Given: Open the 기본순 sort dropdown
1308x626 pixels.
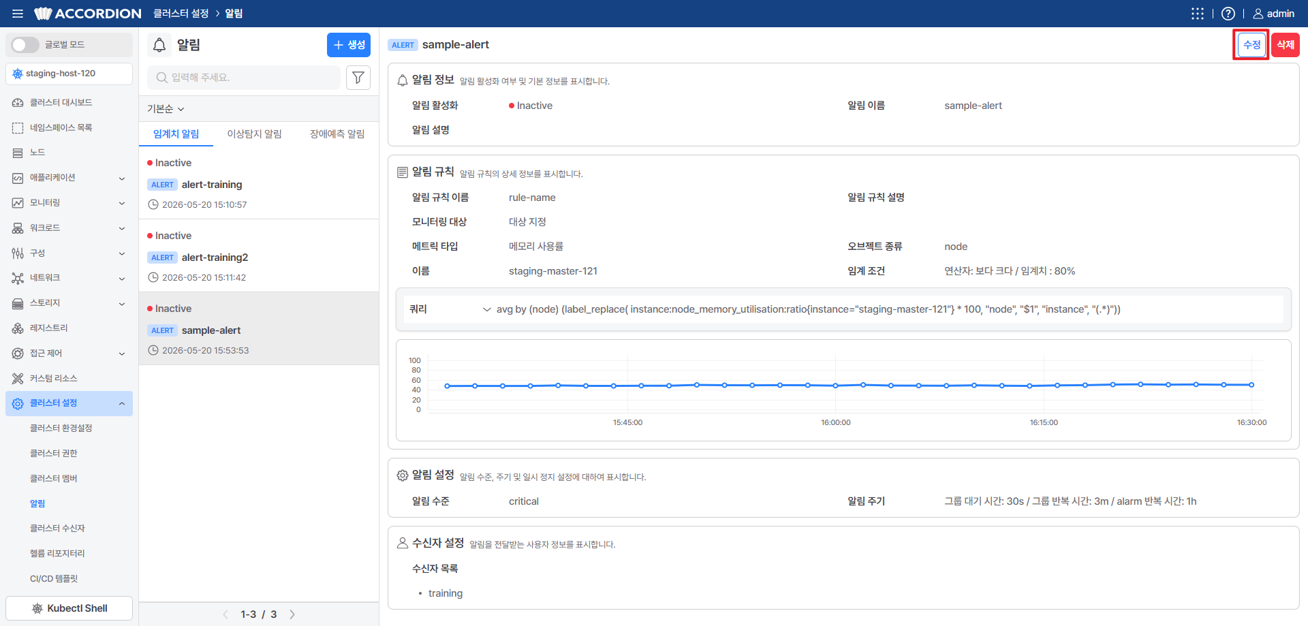Looking at the screenshot, I should 166,109.
